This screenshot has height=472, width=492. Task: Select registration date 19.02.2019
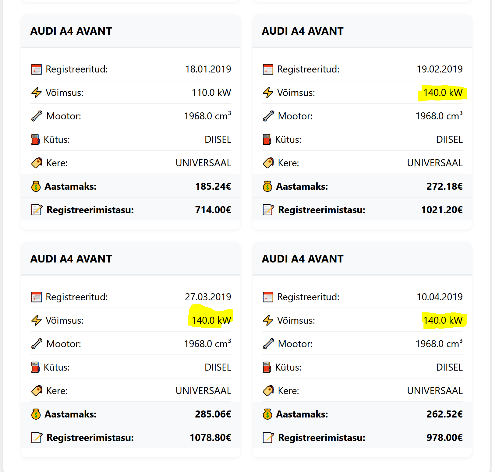pyautogui.click(x=440, y=69)
